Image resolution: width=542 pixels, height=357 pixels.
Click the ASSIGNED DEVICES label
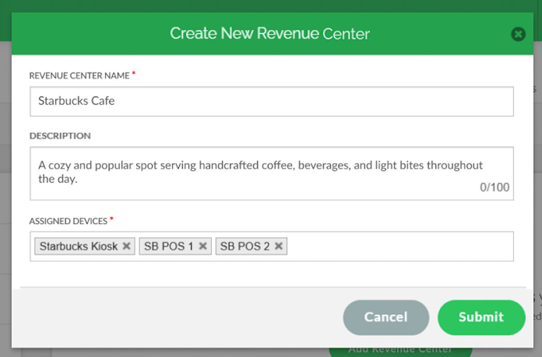68,221
